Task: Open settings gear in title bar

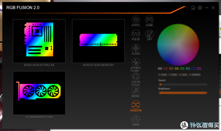Action: (x=200, y=7)
